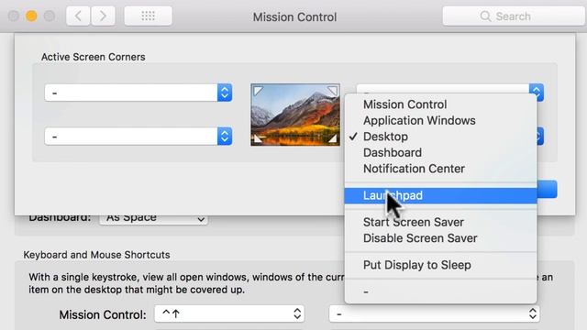The width and height of the screenshot is (587, 330).
Task: Click the Active Screen Corners heading
Action: 94,57
